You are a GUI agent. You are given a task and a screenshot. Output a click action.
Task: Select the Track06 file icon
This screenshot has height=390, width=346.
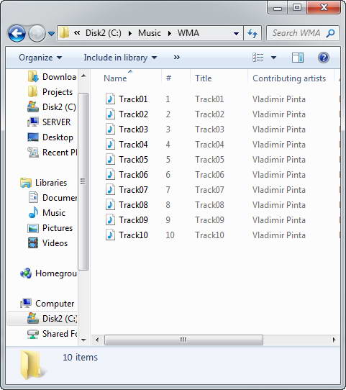(110, 175)
